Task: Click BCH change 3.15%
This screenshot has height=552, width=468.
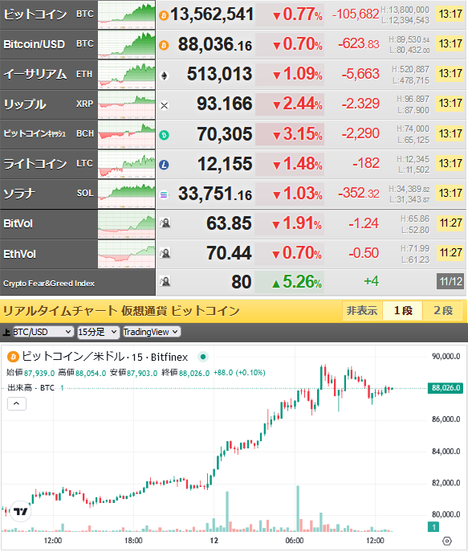Action: coord(298,133)
